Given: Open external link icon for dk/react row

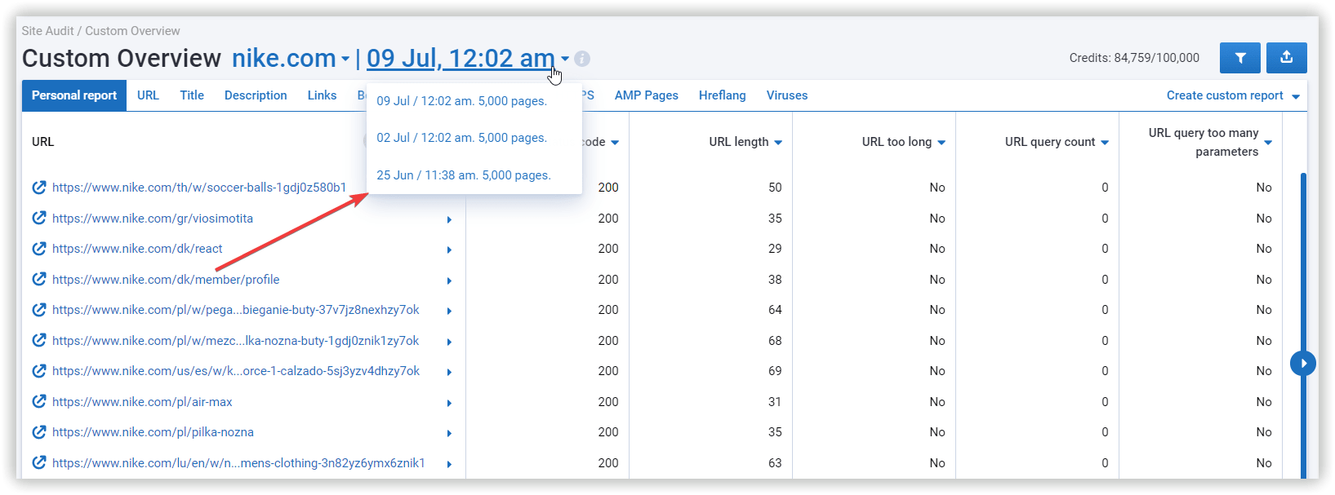Looking at the screenshot, I should tap(38, 249).
